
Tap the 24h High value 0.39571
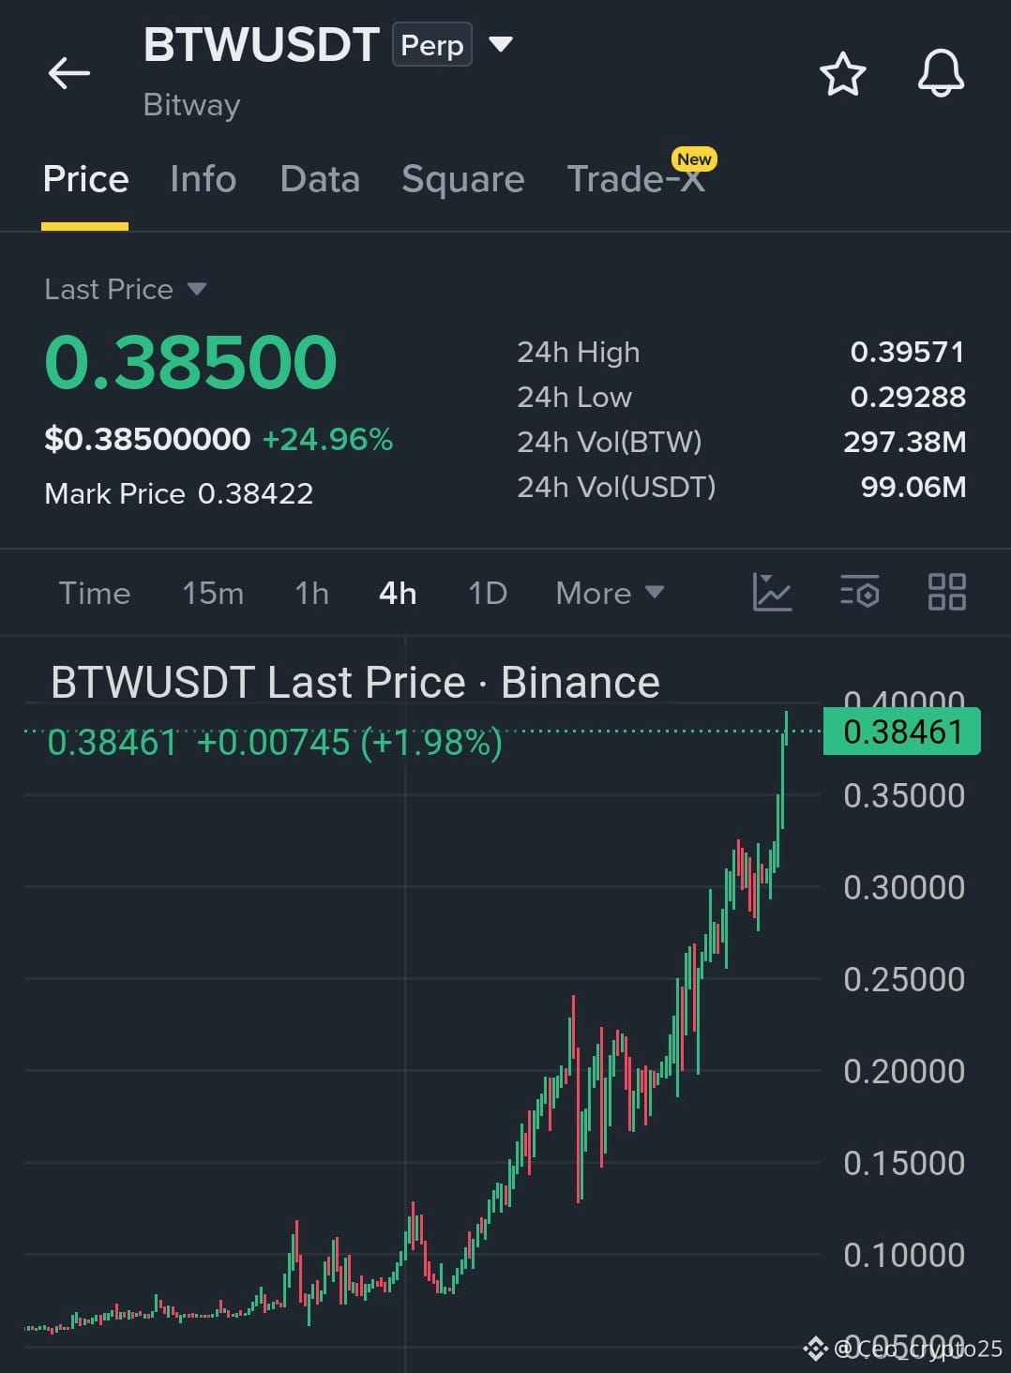click(x=907, y=352)
